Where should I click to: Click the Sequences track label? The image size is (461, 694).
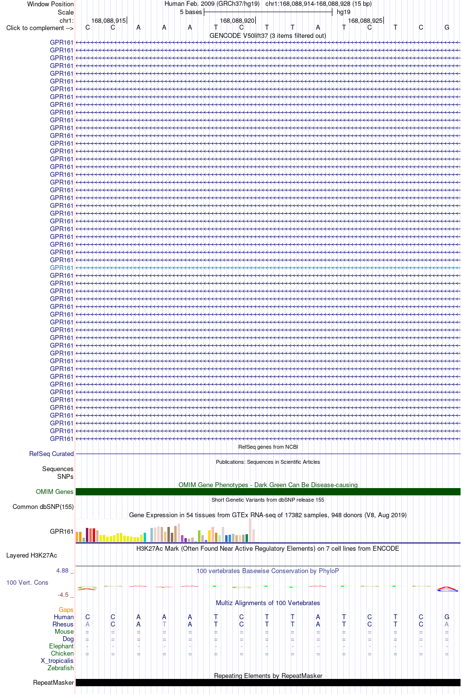pos(58,469)
